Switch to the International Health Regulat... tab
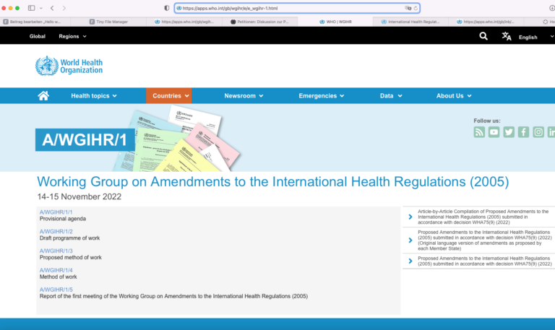This screenshot has width=555, height=330. point(410,22)
